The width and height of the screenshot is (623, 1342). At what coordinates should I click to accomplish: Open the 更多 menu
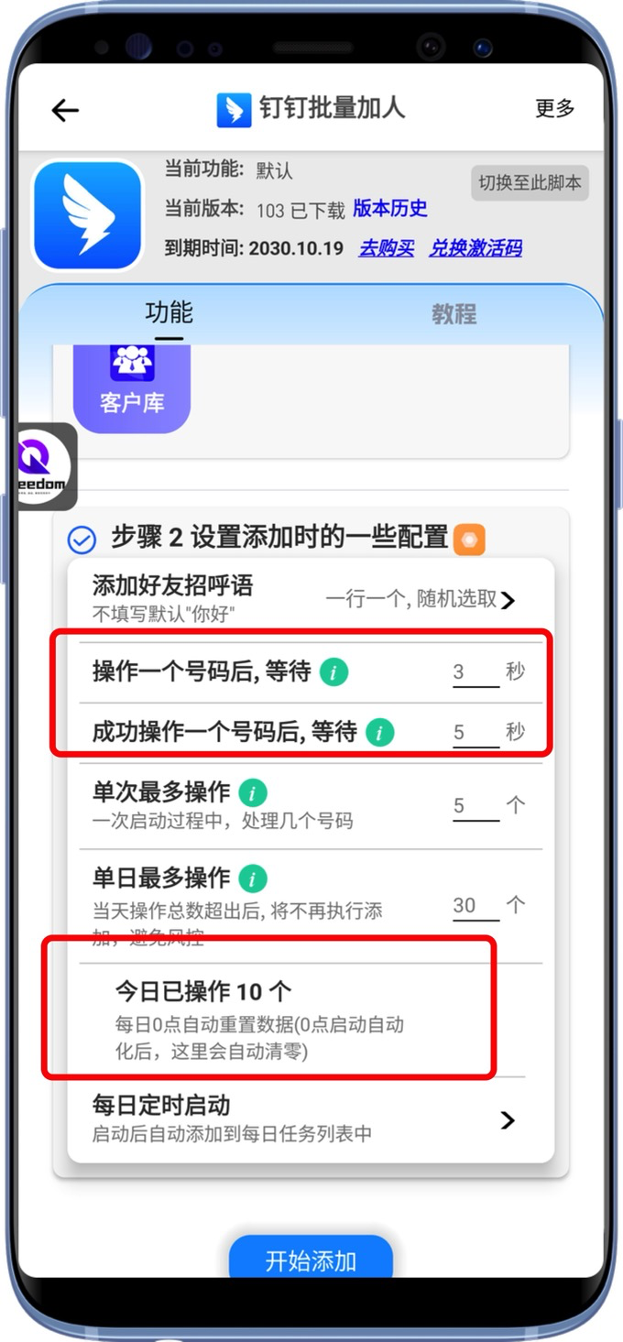tap(555, 108)
